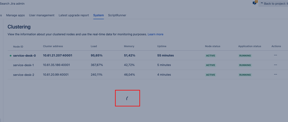Screen dimensions: 288x122
Task: Click cluster address 10.61.35.186:40001
Action: (x=57, y=65)
